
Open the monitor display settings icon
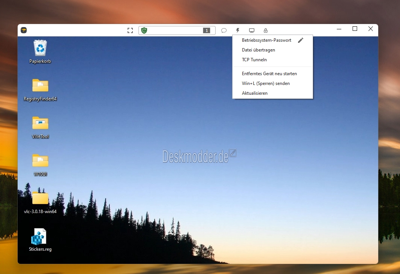pos(251,30)
